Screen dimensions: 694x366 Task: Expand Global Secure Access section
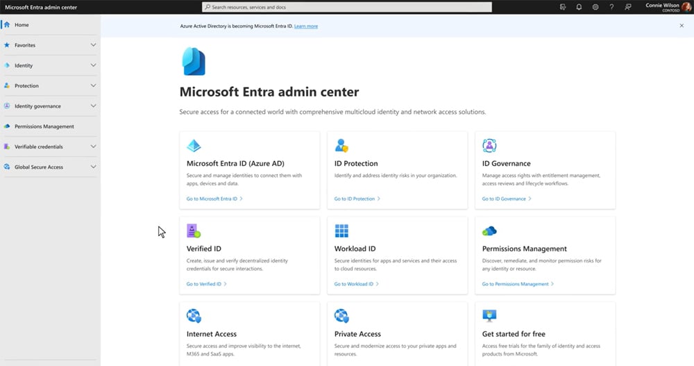tap(93, 167)
